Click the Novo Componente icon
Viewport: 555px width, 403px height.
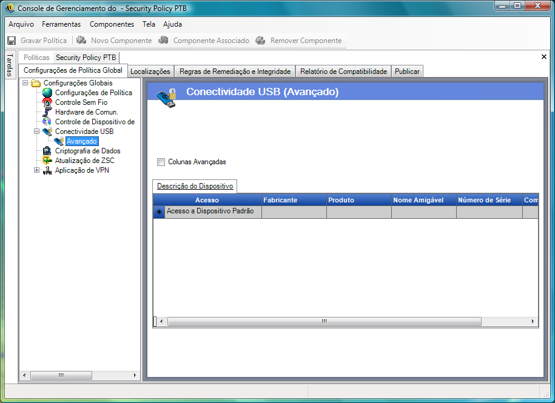click(x=81, y=40)
